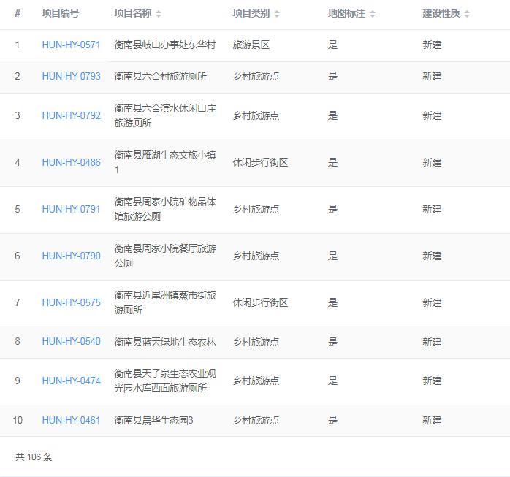Click the 项目编号 column header
510x477 pixels.
pos(60,14)
